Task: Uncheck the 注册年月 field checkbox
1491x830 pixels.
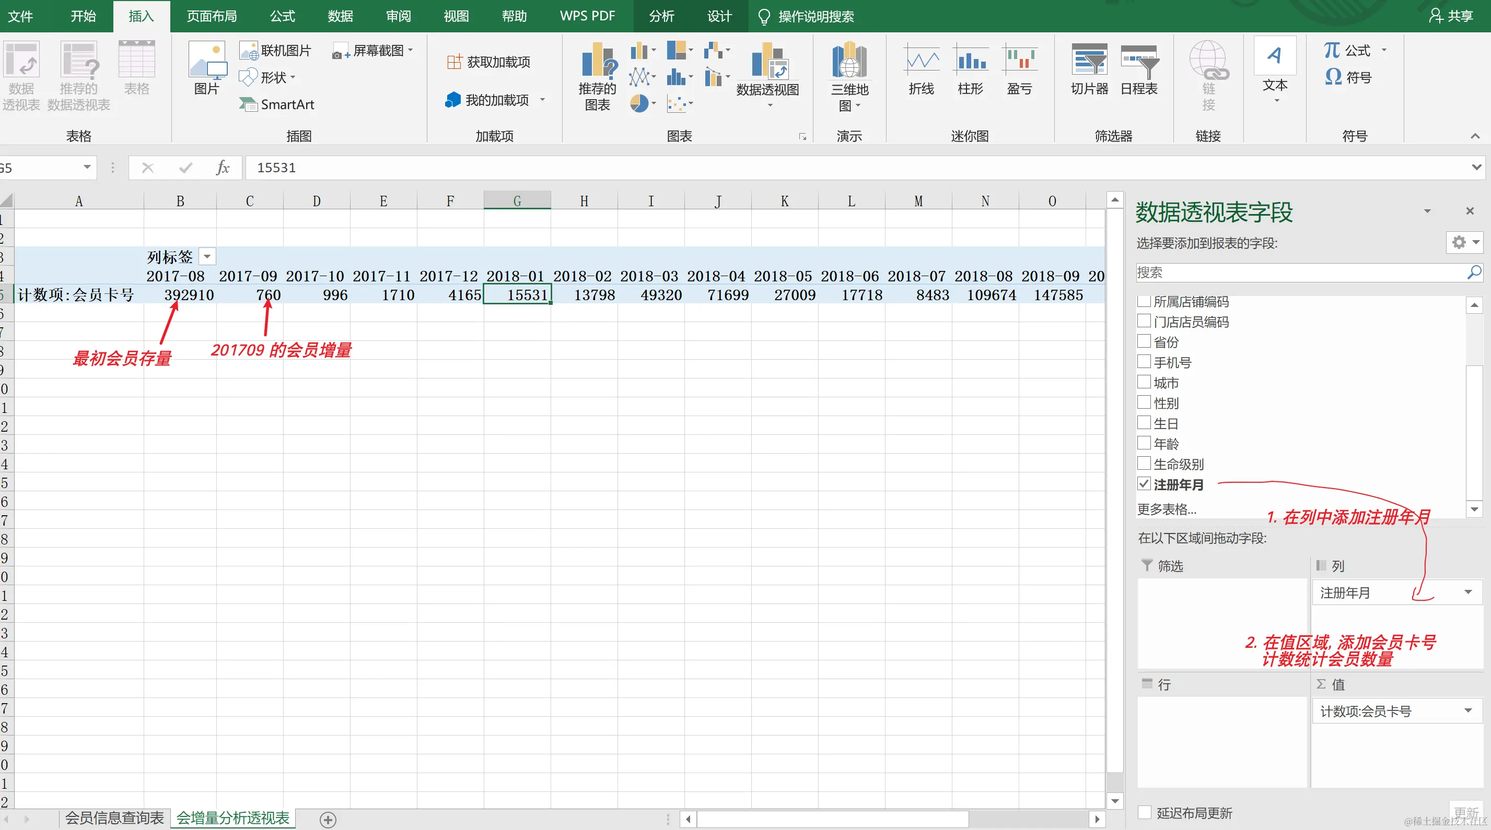Action: [1144, 483]
